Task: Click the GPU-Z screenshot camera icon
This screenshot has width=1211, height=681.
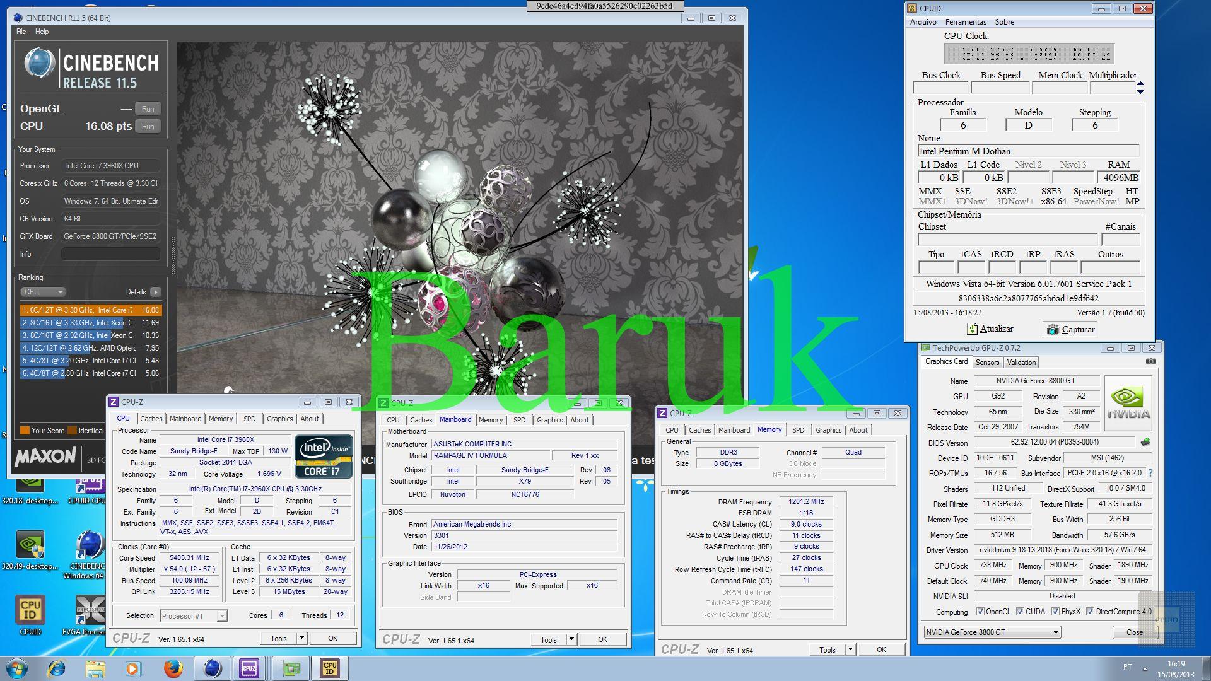Action: point(1150,361)
